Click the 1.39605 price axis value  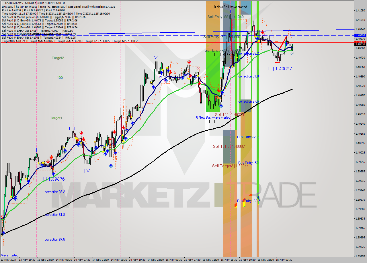pyautogui.click(x=360, y=209)
